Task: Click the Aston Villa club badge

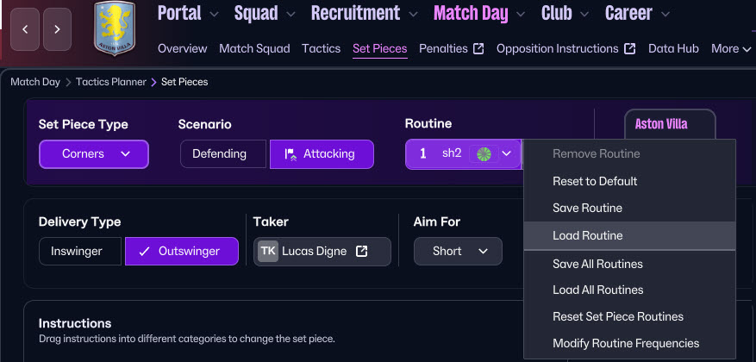Action: point(120,34)
